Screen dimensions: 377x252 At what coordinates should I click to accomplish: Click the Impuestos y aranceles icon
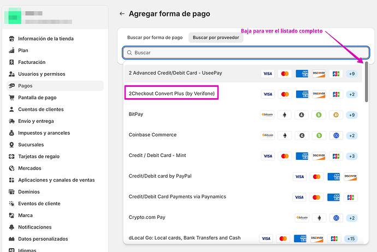coord(11,133)
